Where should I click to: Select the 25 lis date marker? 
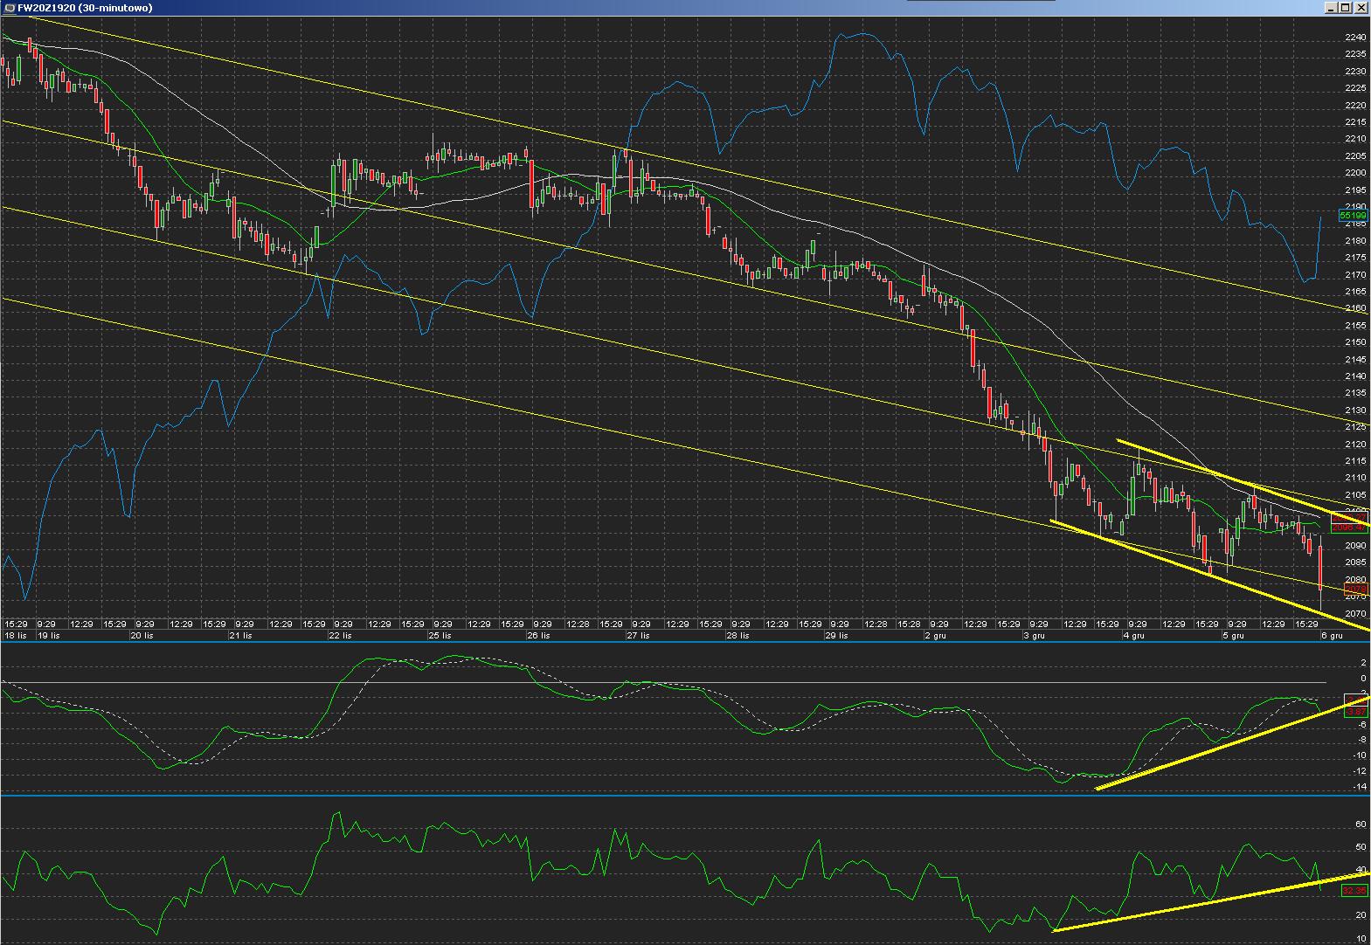[x=440, y=636]
